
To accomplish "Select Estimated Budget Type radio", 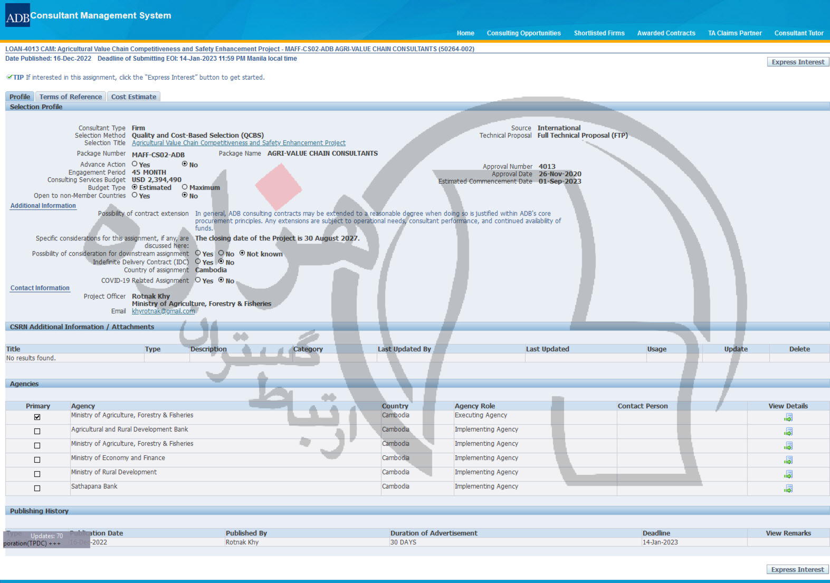I will tap(135, 187).
